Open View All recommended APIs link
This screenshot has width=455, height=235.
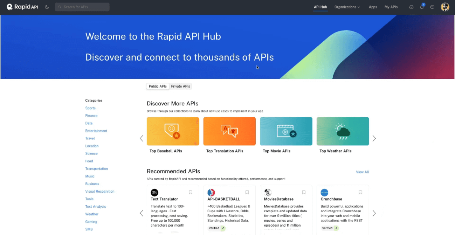tap(362, 172)
